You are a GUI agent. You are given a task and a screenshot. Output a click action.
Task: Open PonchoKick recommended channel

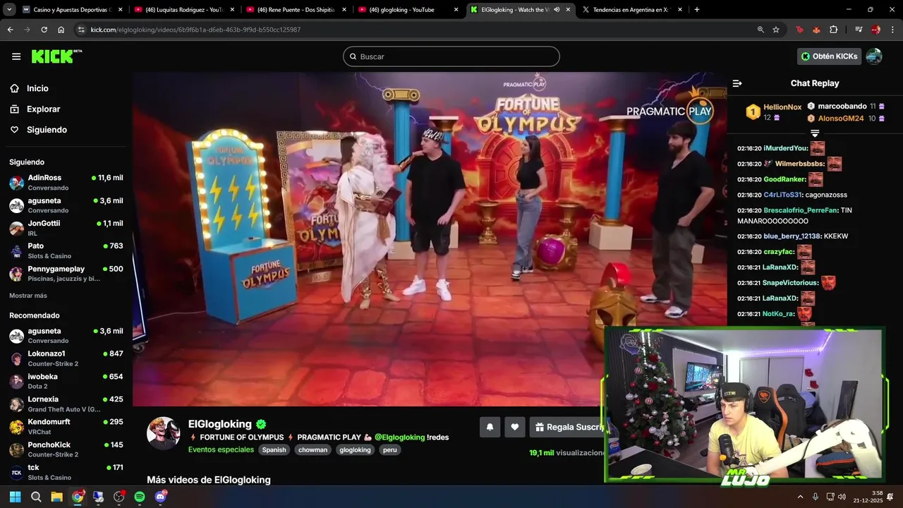pos(66,449)
